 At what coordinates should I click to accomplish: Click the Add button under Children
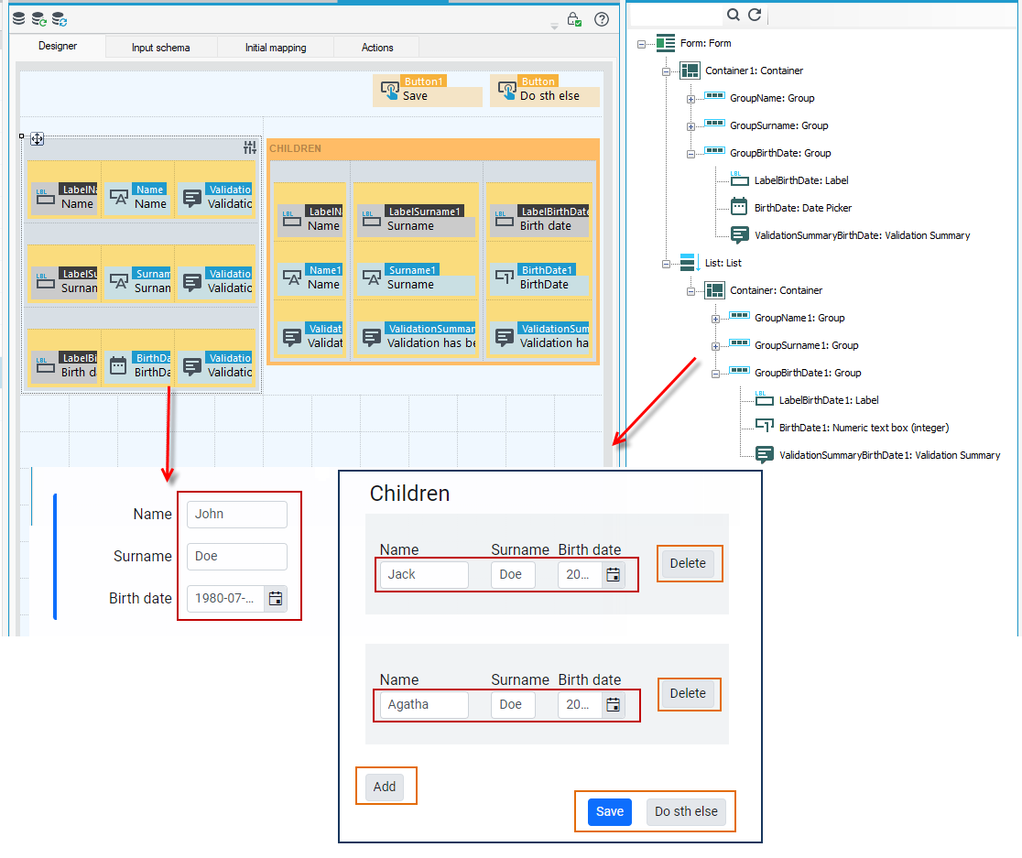(x=385, y=787)
